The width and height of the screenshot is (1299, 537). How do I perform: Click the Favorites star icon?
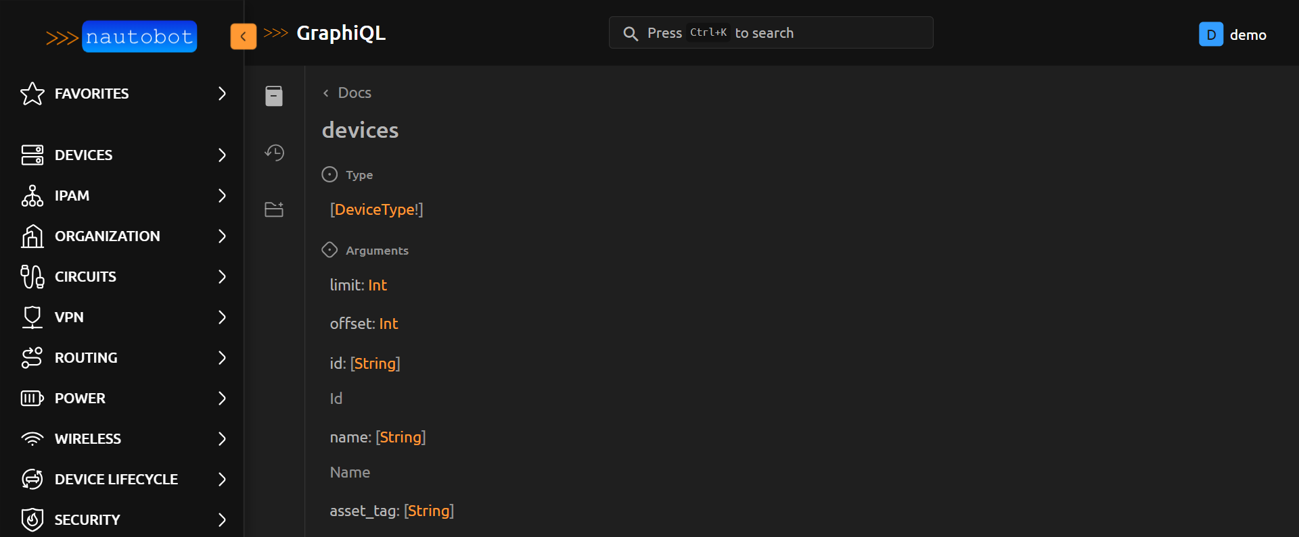pyautogui.click(x=32, y=94)
